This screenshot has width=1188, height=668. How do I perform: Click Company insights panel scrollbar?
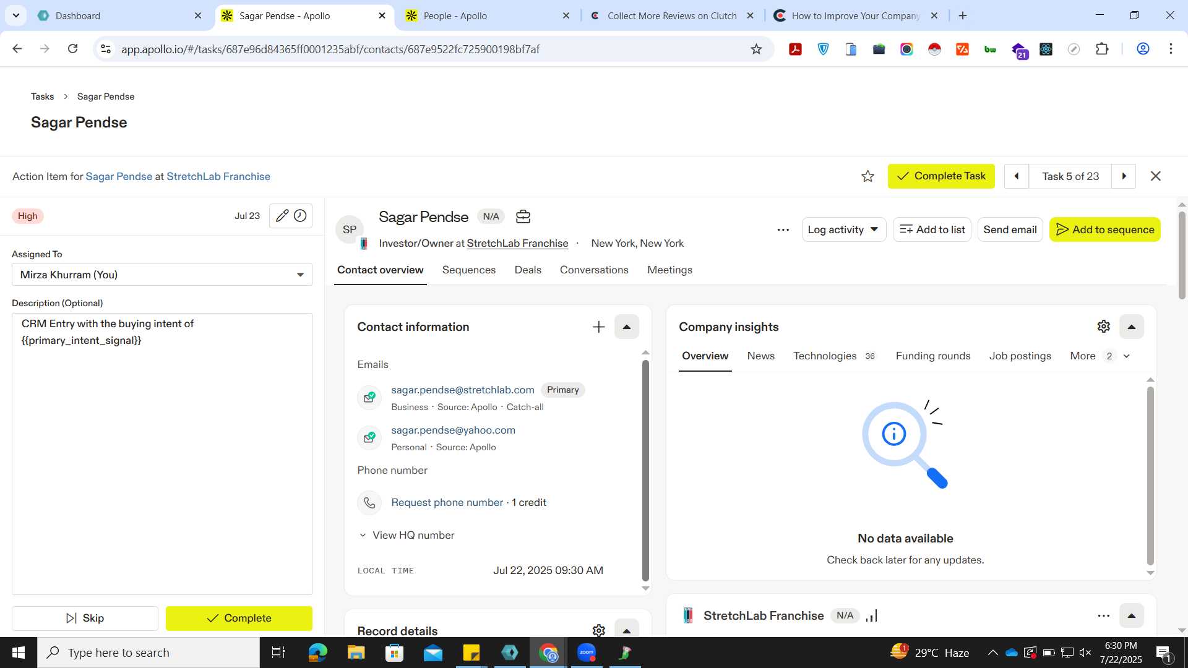(x=1150, y=475)
